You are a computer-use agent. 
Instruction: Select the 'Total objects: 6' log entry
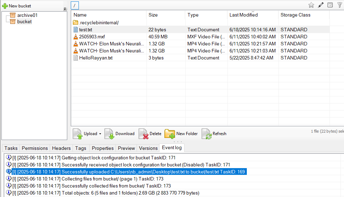(106, 193)
